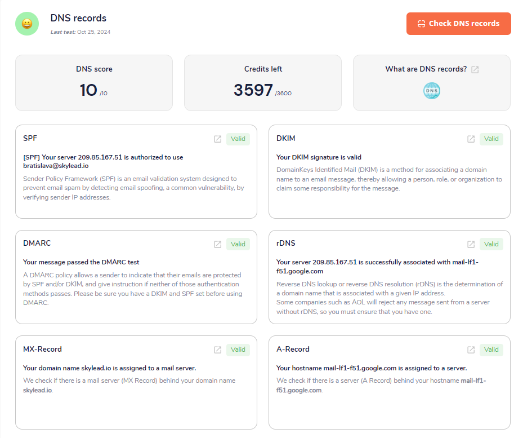Click the Credits left card
523x438 pixels.
pos(263,83)
